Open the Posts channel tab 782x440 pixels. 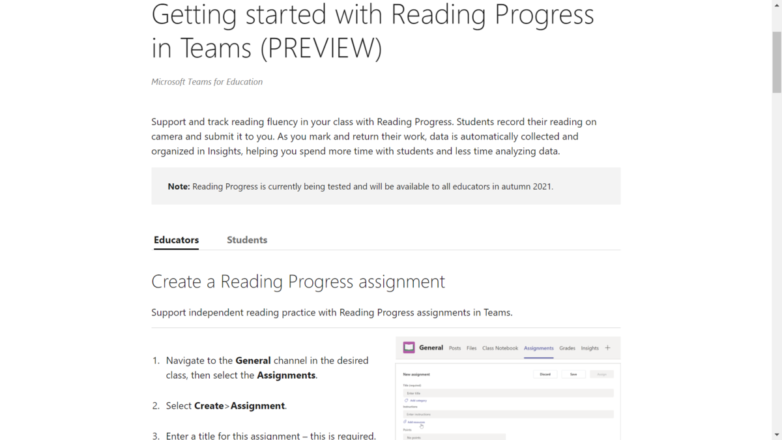(455, 348)
